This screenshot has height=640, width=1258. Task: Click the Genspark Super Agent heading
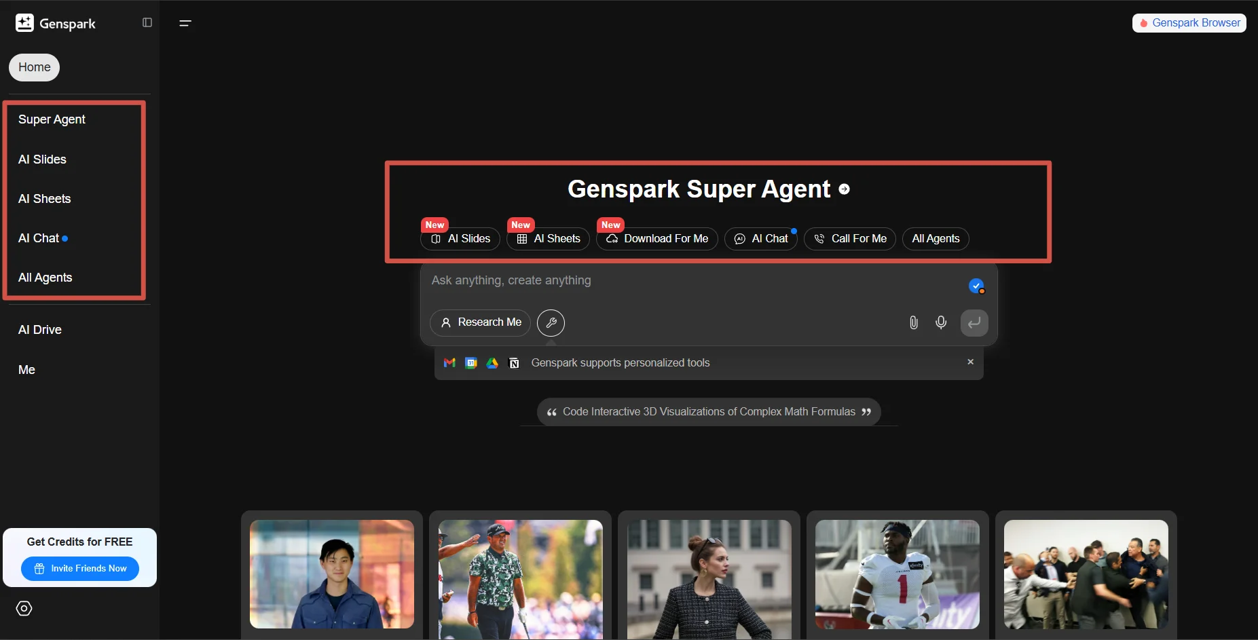pyautogui.click(x=699, y=189)
